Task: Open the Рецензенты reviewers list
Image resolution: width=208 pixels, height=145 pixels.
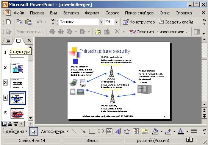Action: (x=30, y=32)
